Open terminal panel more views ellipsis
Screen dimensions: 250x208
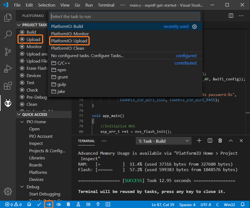pos(104,141)
